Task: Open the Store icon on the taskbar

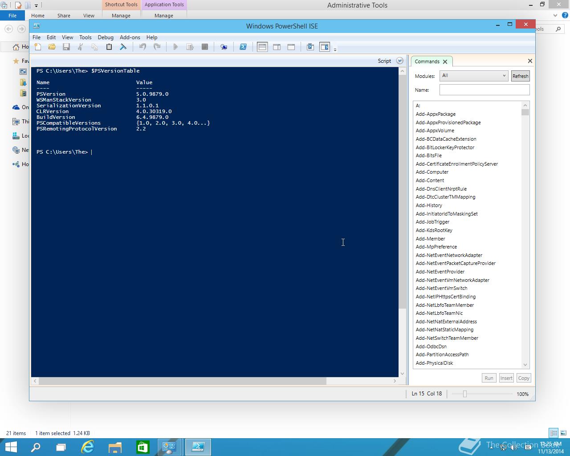Action: [142, 447]
